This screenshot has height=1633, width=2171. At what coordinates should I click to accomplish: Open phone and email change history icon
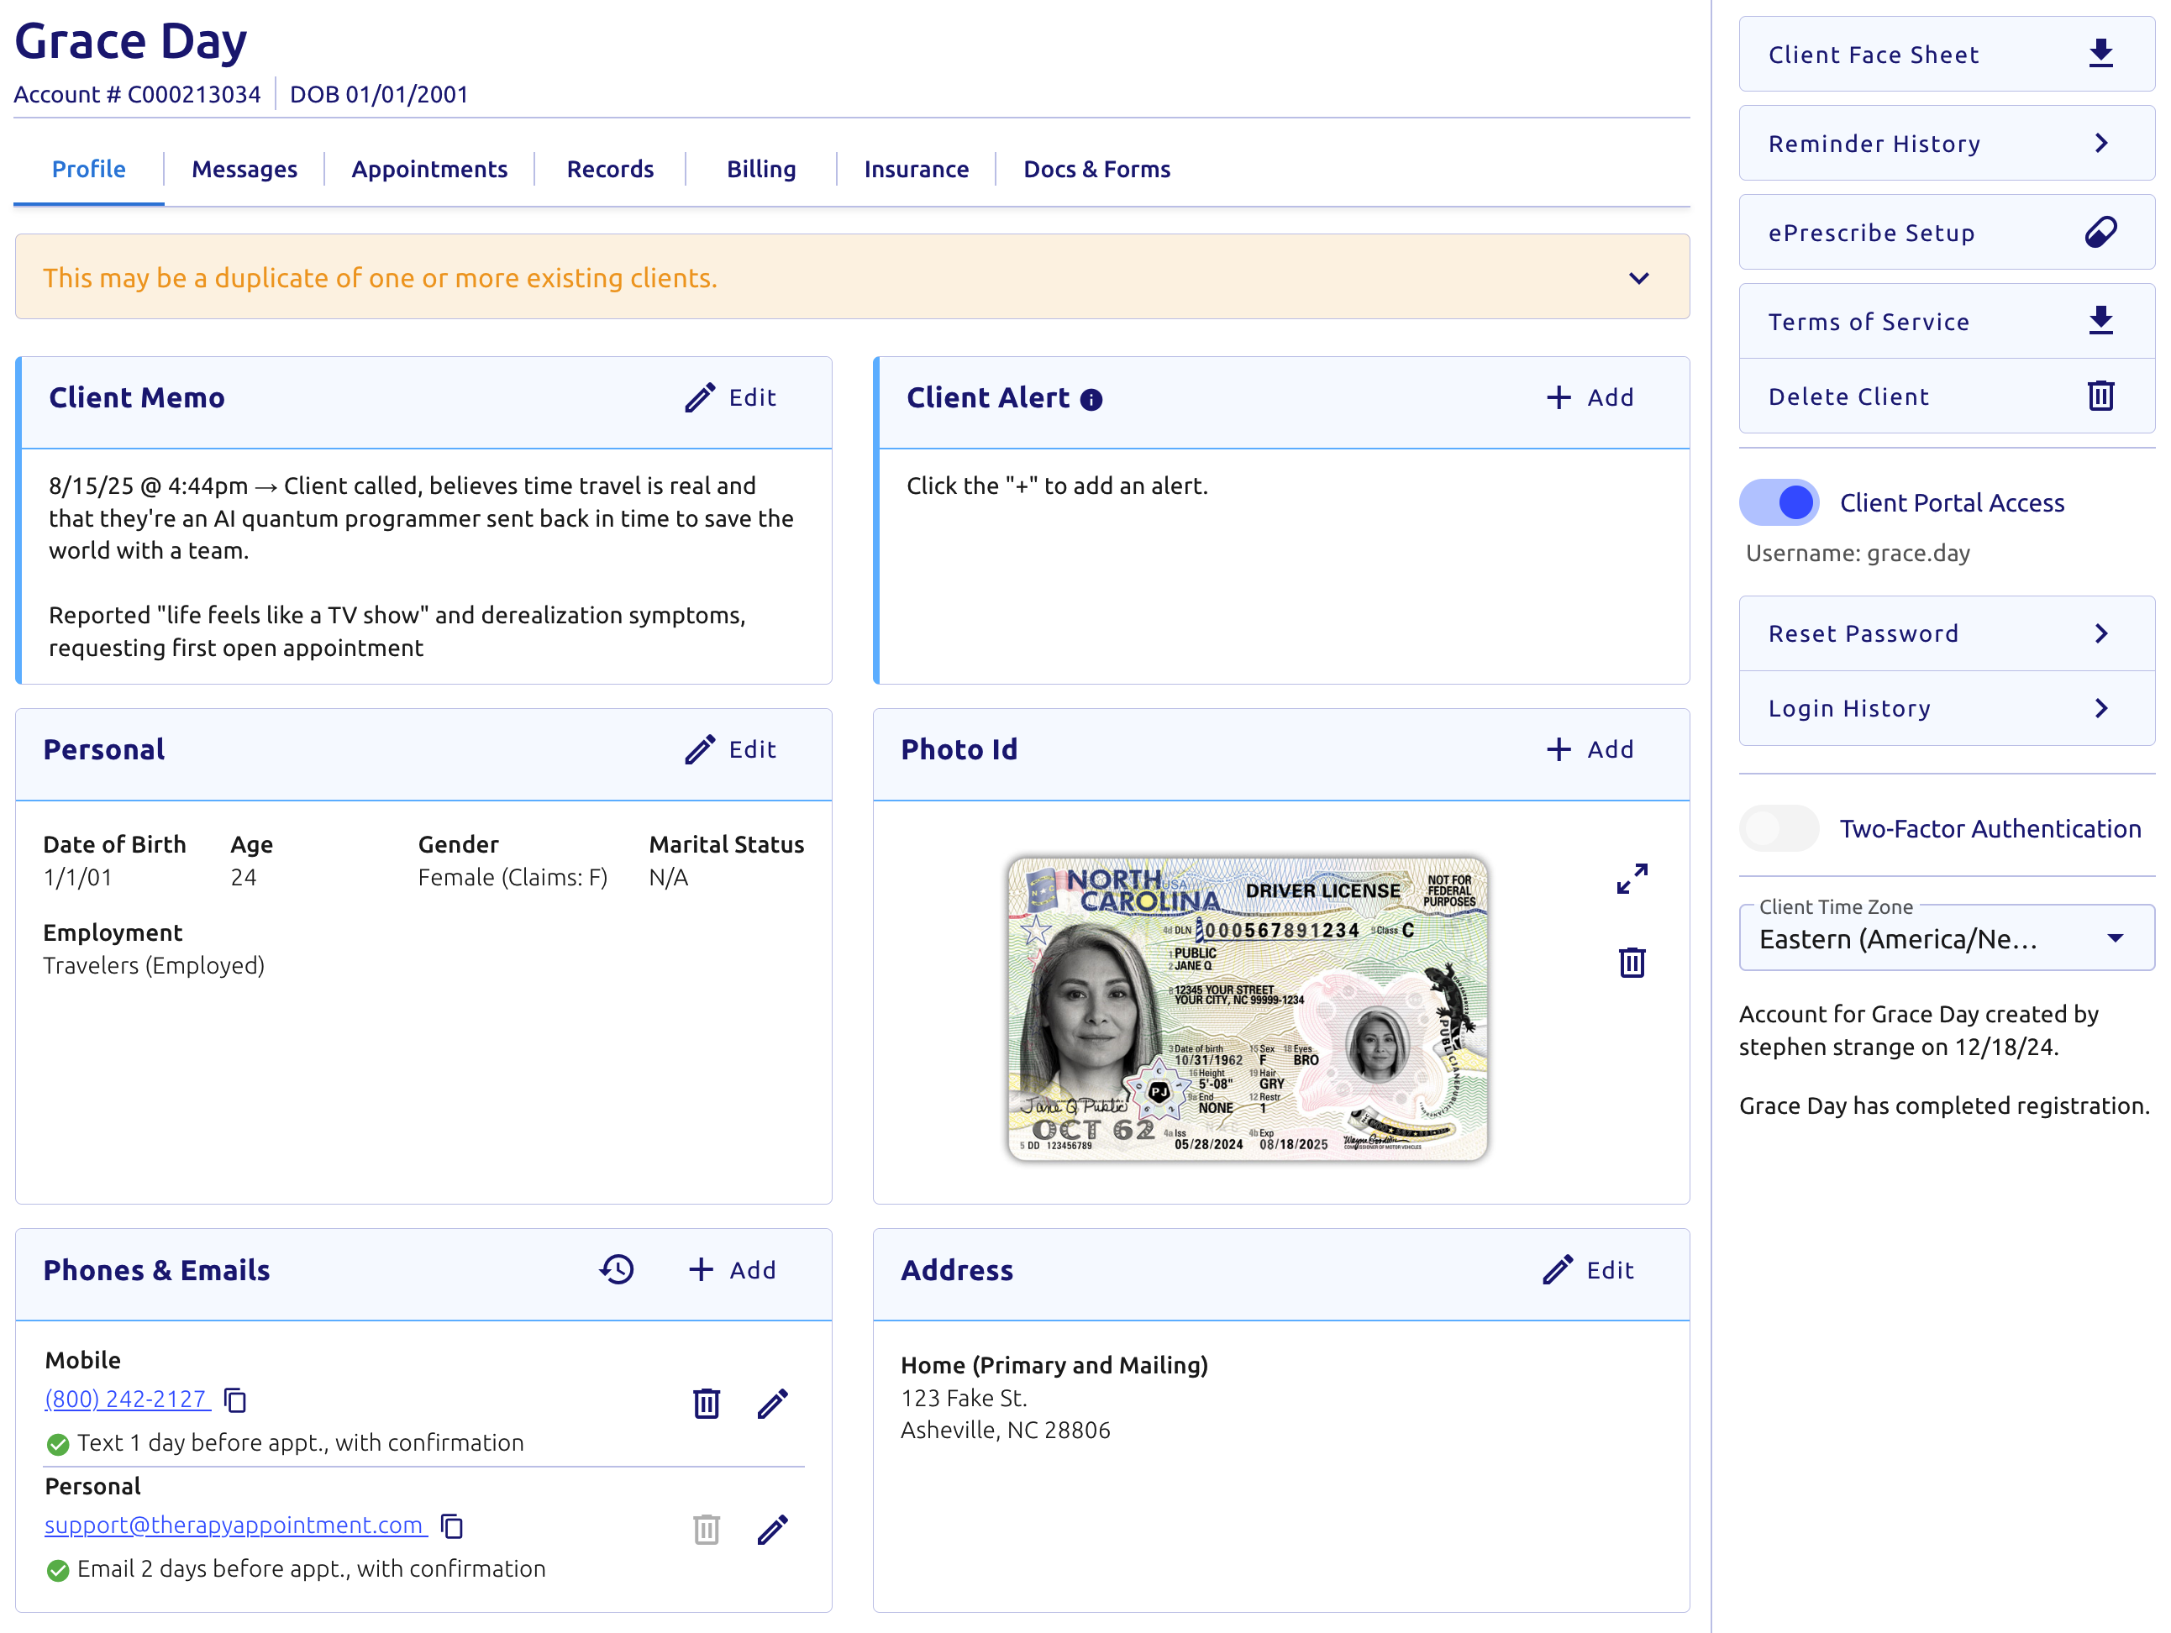[618, 1269]
